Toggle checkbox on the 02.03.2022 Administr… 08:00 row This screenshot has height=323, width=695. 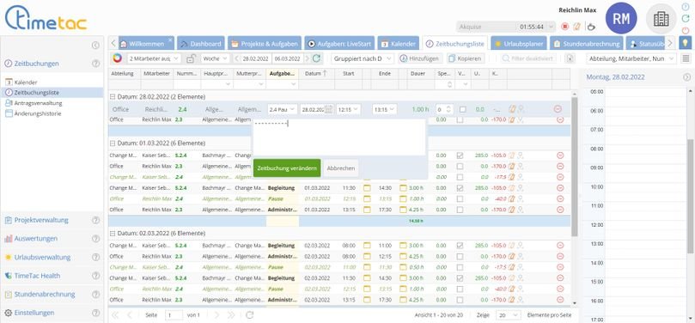click(460, 256)
